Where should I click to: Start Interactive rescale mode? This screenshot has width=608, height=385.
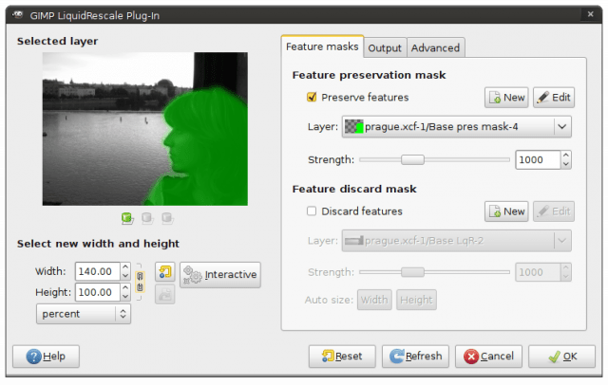click(x=219, y=275)
